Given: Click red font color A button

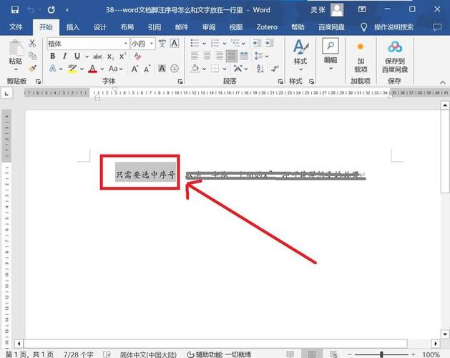Looking at the screenshot, I should (92, 69).
